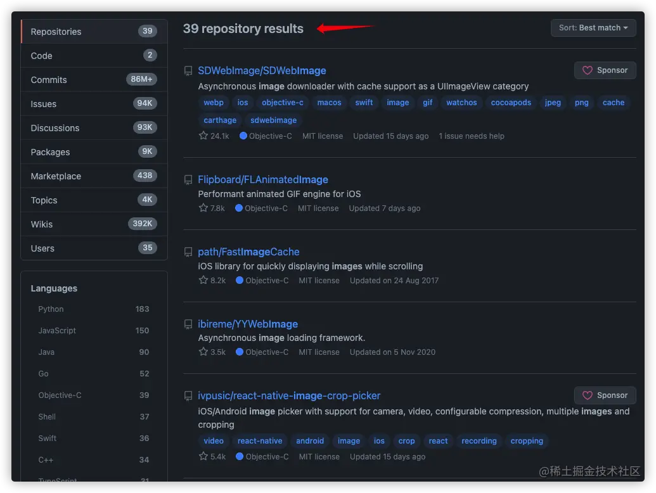Open the path/FastImageCache repository link

(248, 252)
